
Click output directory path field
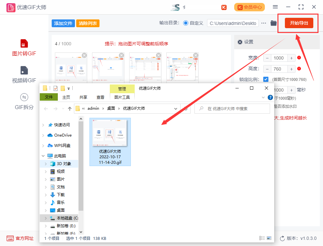tap(233, 23)
